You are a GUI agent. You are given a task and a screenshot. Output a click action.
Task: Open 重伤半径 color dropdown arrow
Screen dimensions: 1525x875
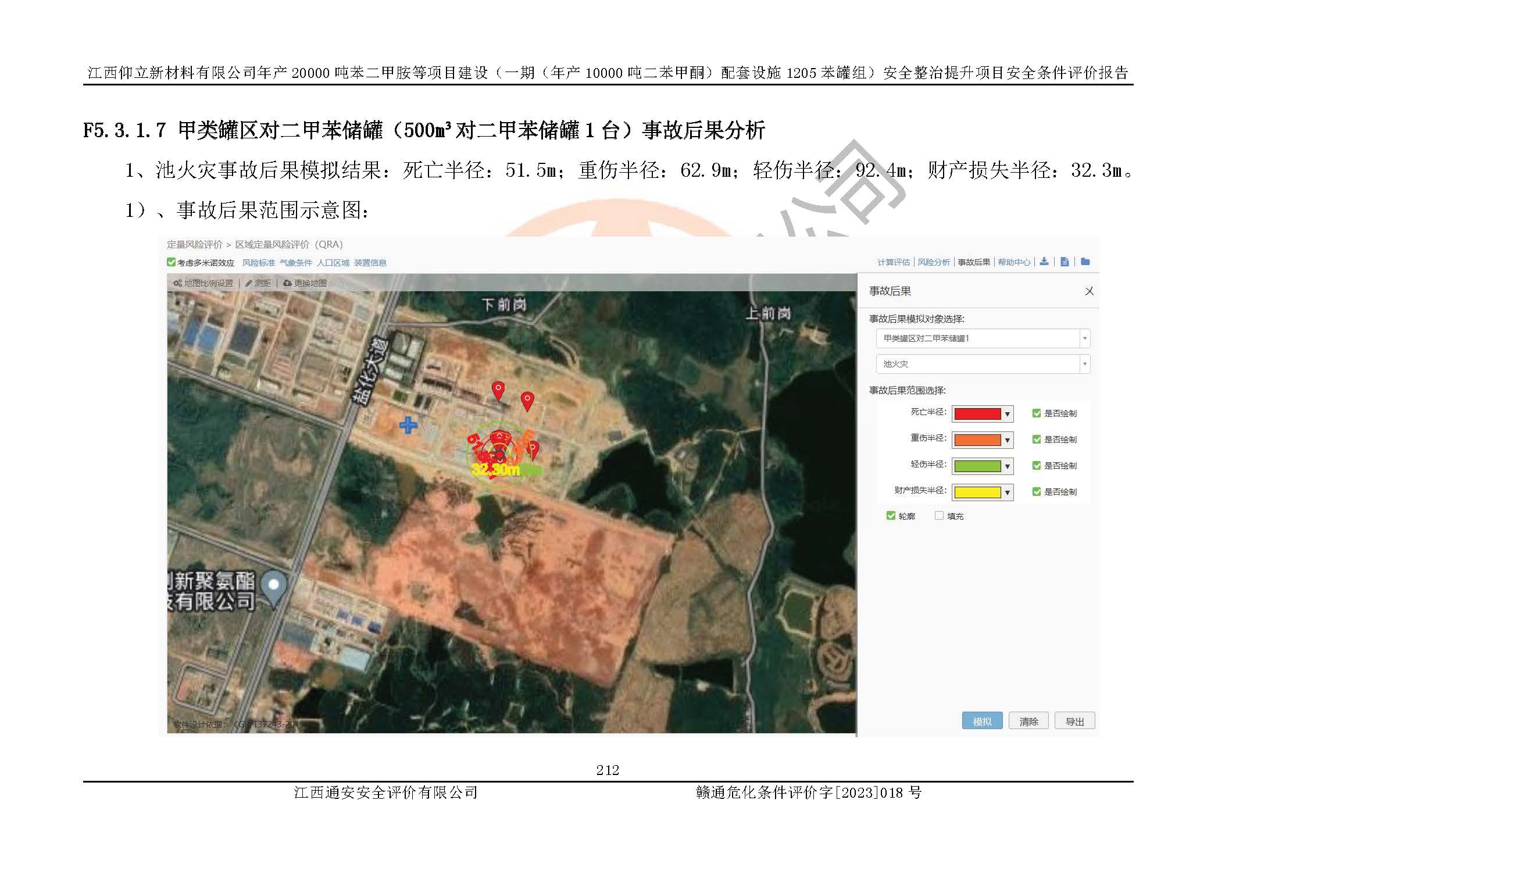coord(1008,440)
